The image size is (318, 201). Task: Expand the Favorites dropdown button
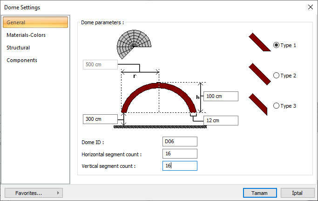(33, 193)
